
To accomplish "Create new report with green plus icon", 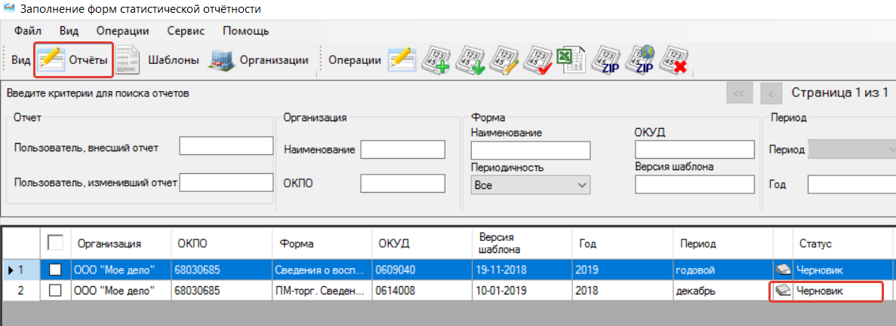I will [436, 59].
